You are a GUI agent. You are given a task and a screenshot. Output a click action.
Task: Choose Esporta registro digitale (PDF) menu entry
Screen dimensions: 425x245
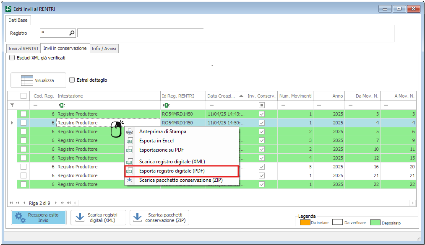pyautogui.click(x=181, y=171)
